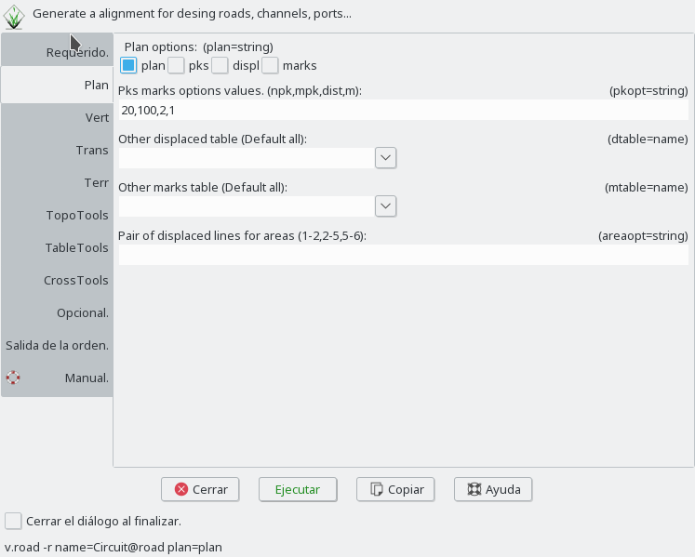Enable Cerrar el diálogo al finalizar
Image resolution: width=695 pixels, height=557 pixels.
click(x=13, y=521)
